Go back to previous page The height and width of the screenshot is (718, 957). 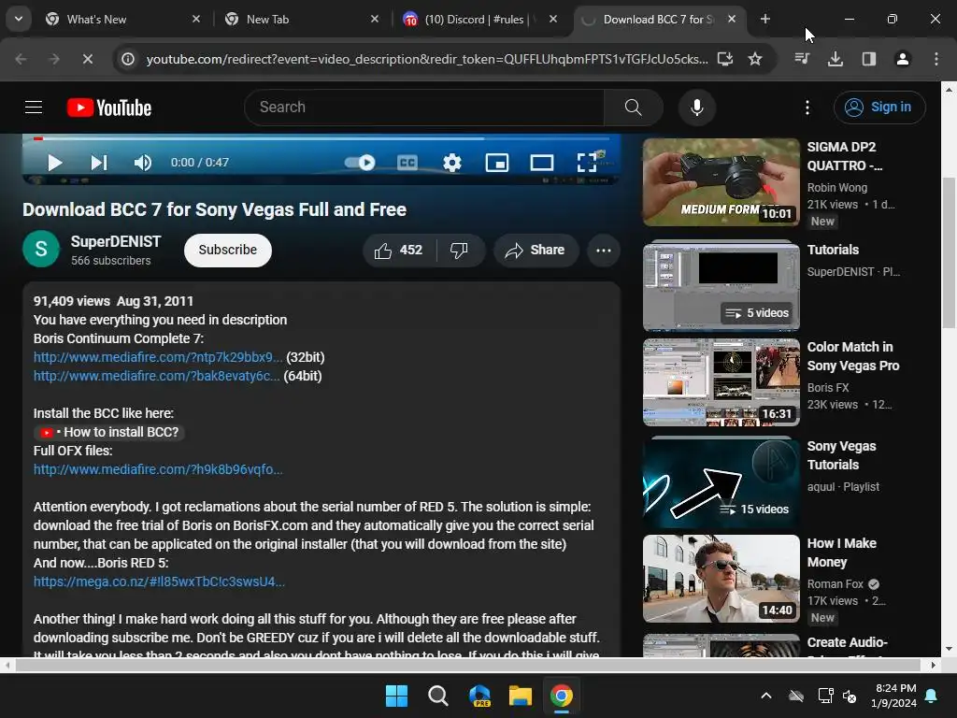(x=21, y=59)
